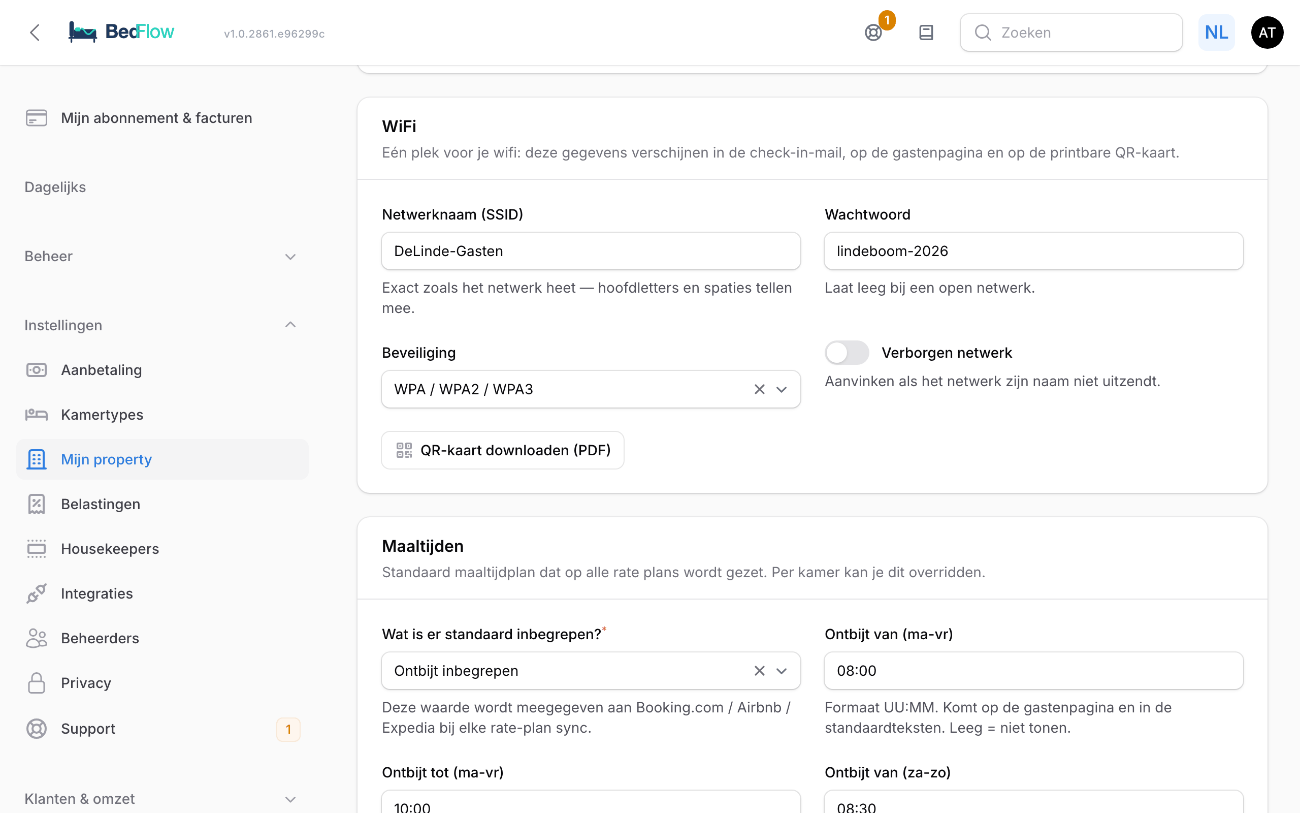The image size is (1300, 813).
Task: Switch language via NL button
Action: [x=1216, y=32]
